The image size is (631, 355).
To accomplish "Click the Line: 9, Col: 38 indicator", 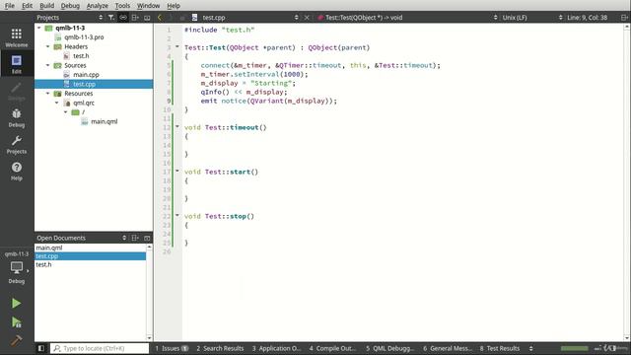I will 587,18.
